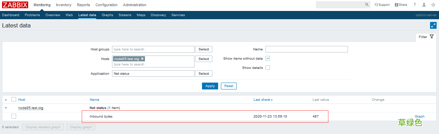Click the search magnifier icon
This screenshot has width=439, height=134.
click(x=367, y=5)
